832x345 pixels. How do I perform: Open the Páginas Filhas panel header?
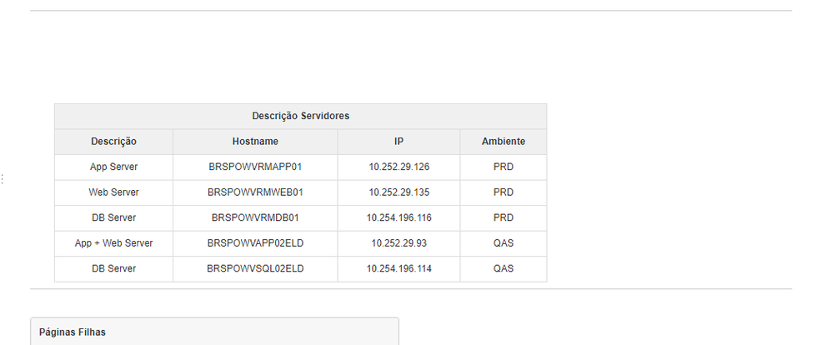pos(214,332)
